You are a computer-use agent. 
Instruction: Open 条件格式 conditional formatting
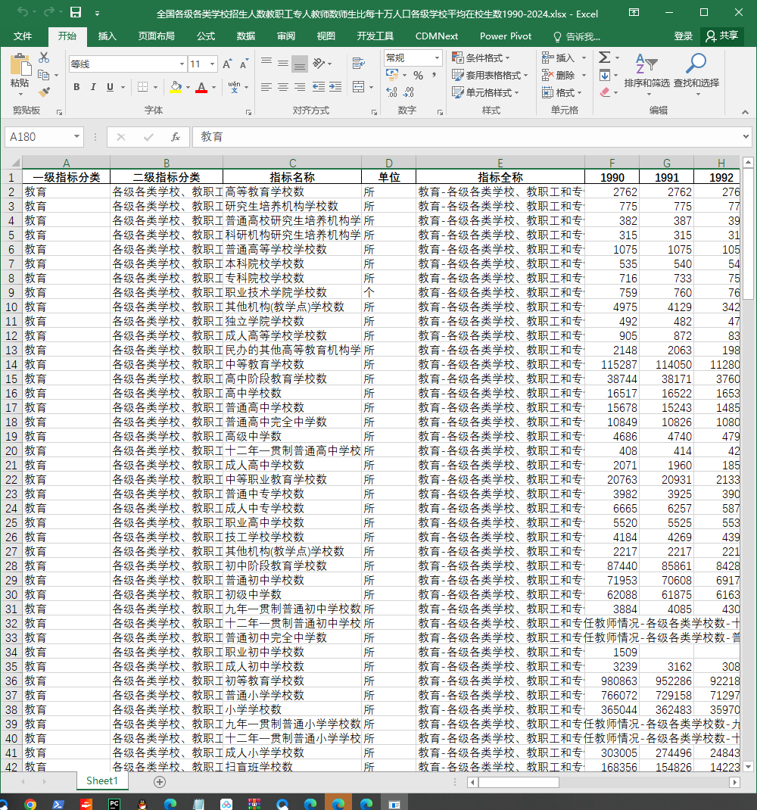pyautogui.click(x=481, y=58)
